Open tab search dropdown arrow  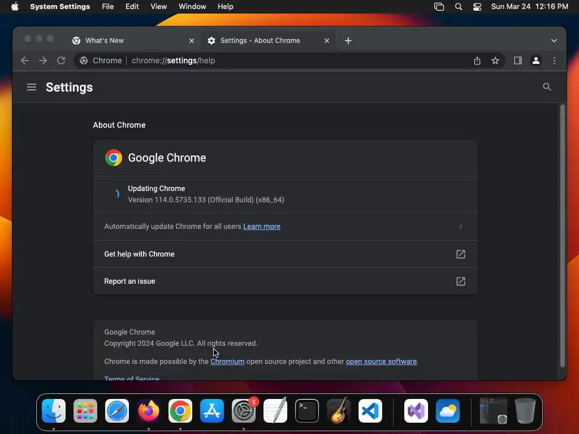coord(554,41)
